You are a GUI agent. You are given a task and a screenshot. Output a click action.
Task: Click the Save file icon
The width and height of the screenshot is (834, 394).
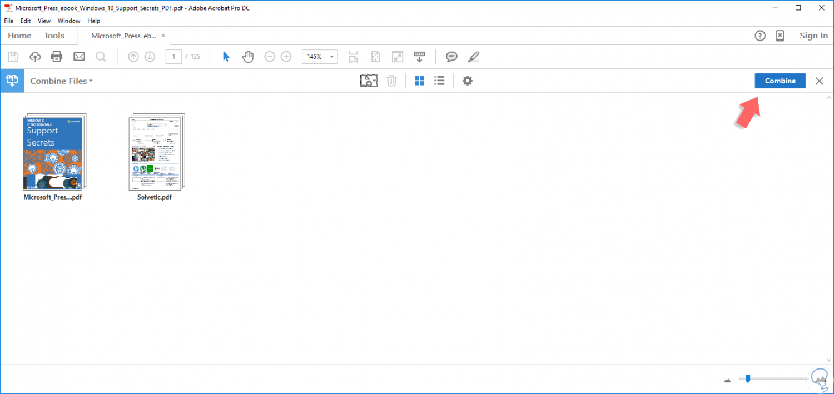tap(13, 57)
